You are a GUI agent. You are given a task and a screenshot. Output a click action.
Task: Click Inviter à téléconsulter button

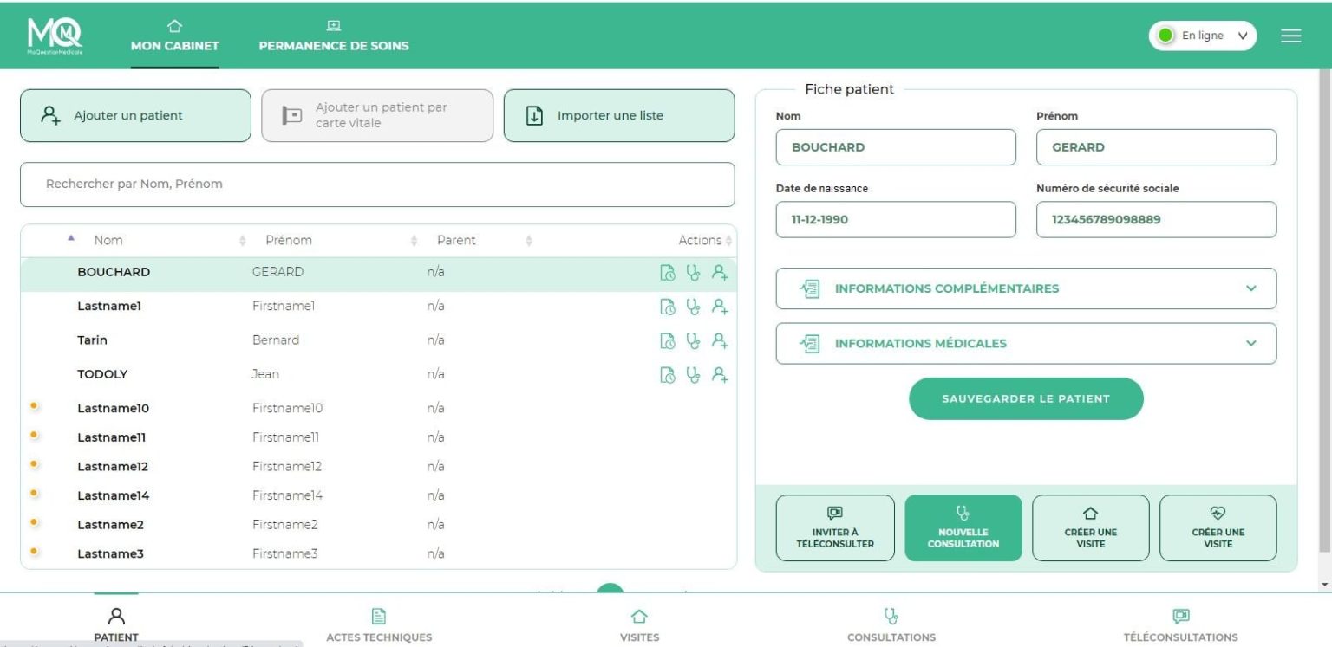click(835, 527)
